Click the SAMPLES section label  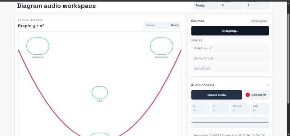[196, 40]
